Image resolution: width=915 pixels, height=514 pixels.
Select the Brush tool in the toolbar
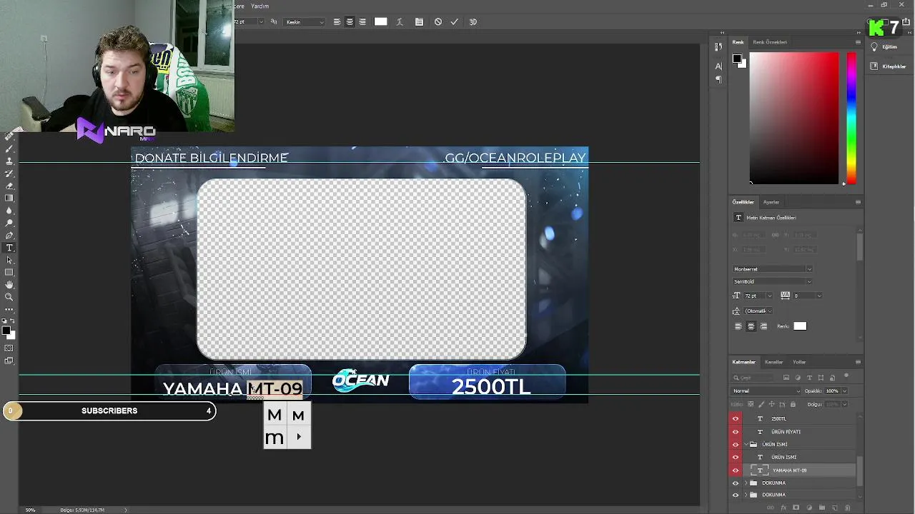point(9,149)
